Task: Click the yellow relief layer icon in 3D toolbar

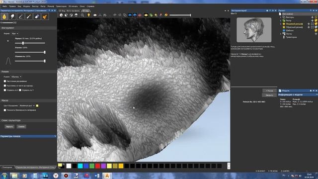Action: [x=146, y=15]
